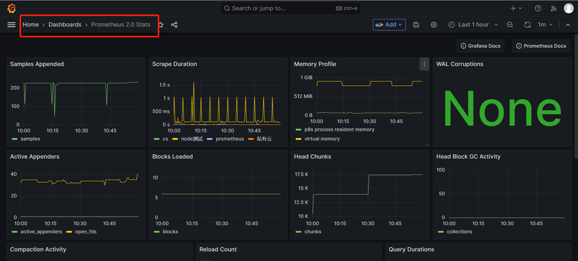
Task: Click the share dashboard icon
Action: (x=174, y=25)
